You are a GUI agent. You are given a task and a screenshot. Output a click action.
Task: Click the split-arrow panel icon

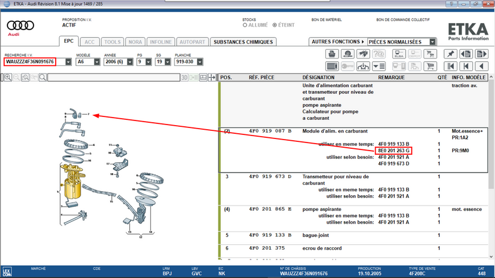tap(212, 77)
